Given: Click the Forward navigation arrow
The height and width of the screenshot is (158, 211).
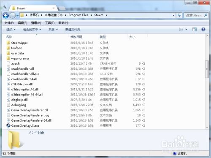Looking at the screenshot, I should pos(13,15).
